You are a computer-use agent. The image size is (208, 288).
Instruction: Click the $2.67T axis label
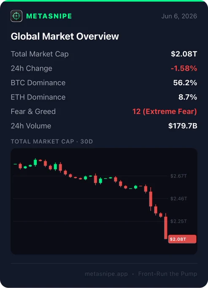pyautogui.click(x=178, y=176)
